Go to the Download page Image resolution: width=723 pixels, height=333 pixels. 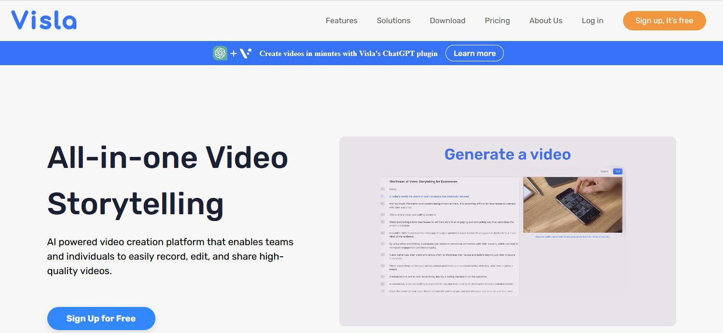448,21
